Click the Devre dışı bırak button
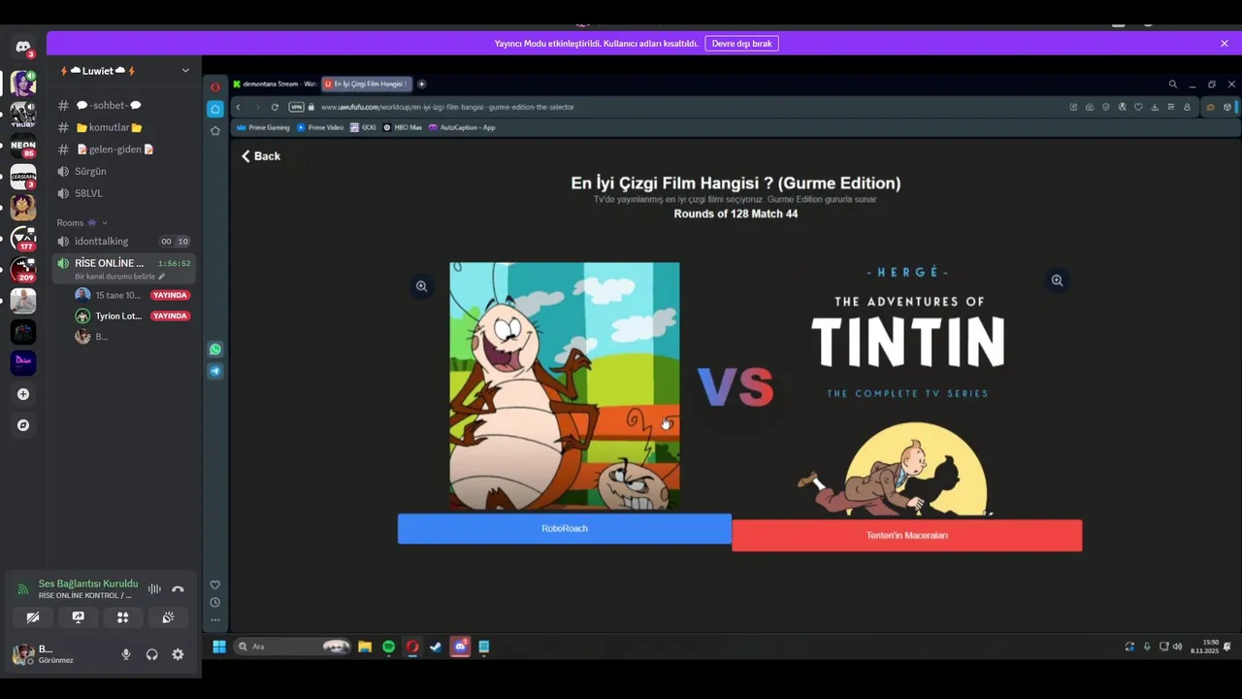1242x699 pixels. (741, 44)
